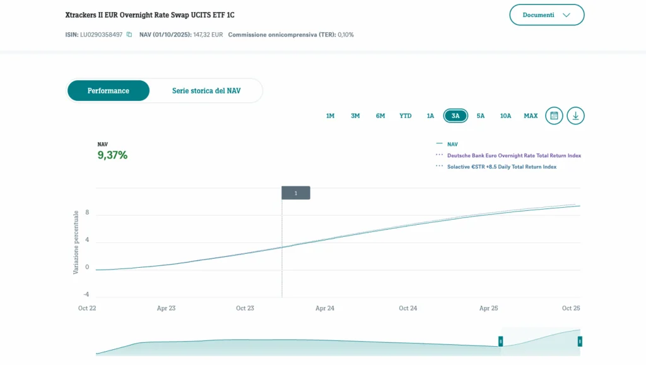Toggle NAV series in legend
Screen dimensions: 646x365
[x=447, y=145]
